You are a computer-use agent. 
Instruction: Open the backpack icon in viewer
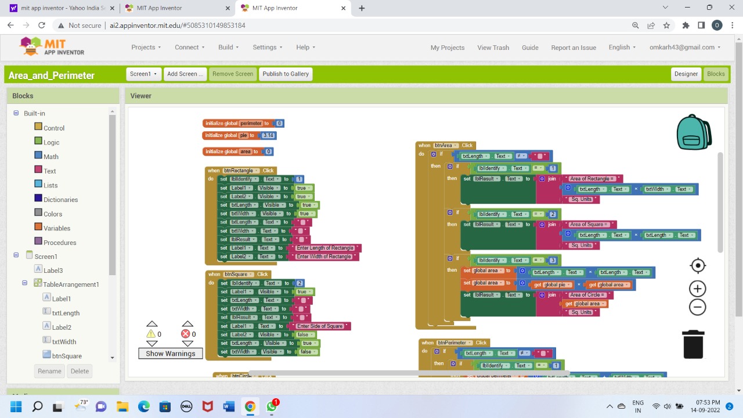tap(694, 132)
